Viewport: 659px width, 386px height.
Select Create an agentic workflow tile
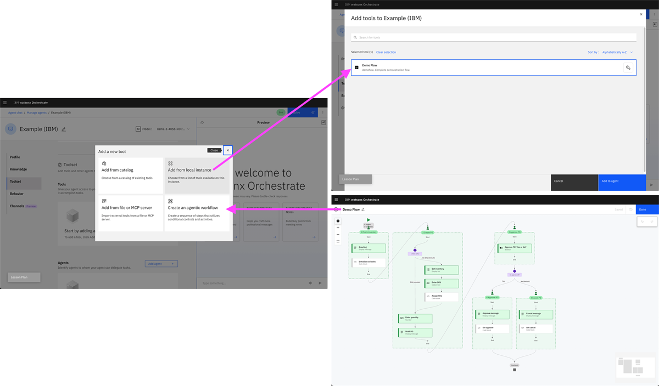point(197,213)
